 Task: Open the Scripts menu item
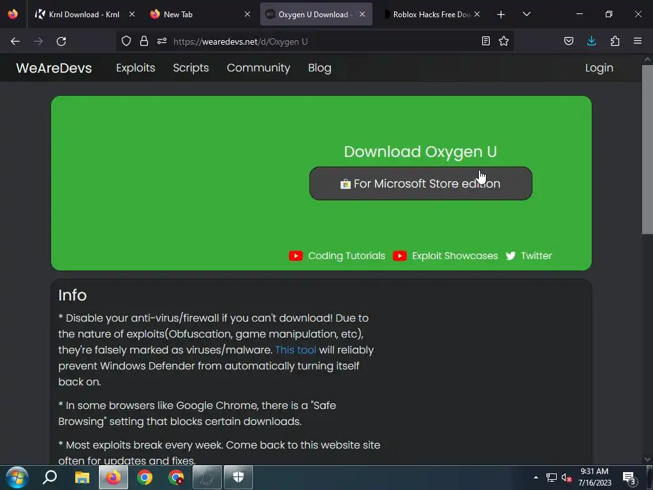(191, 68)
